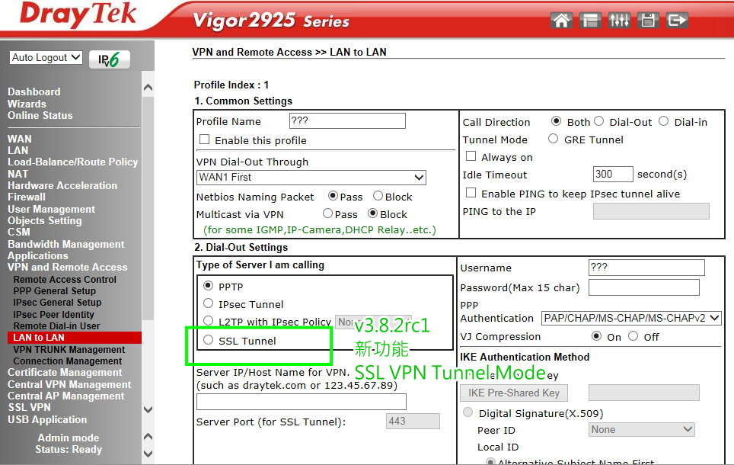The height and width of the screenshot is (465, 734).
Task: Check Enable PING to keep IPsec tunnel alive
Action: [x=471, y=193]
